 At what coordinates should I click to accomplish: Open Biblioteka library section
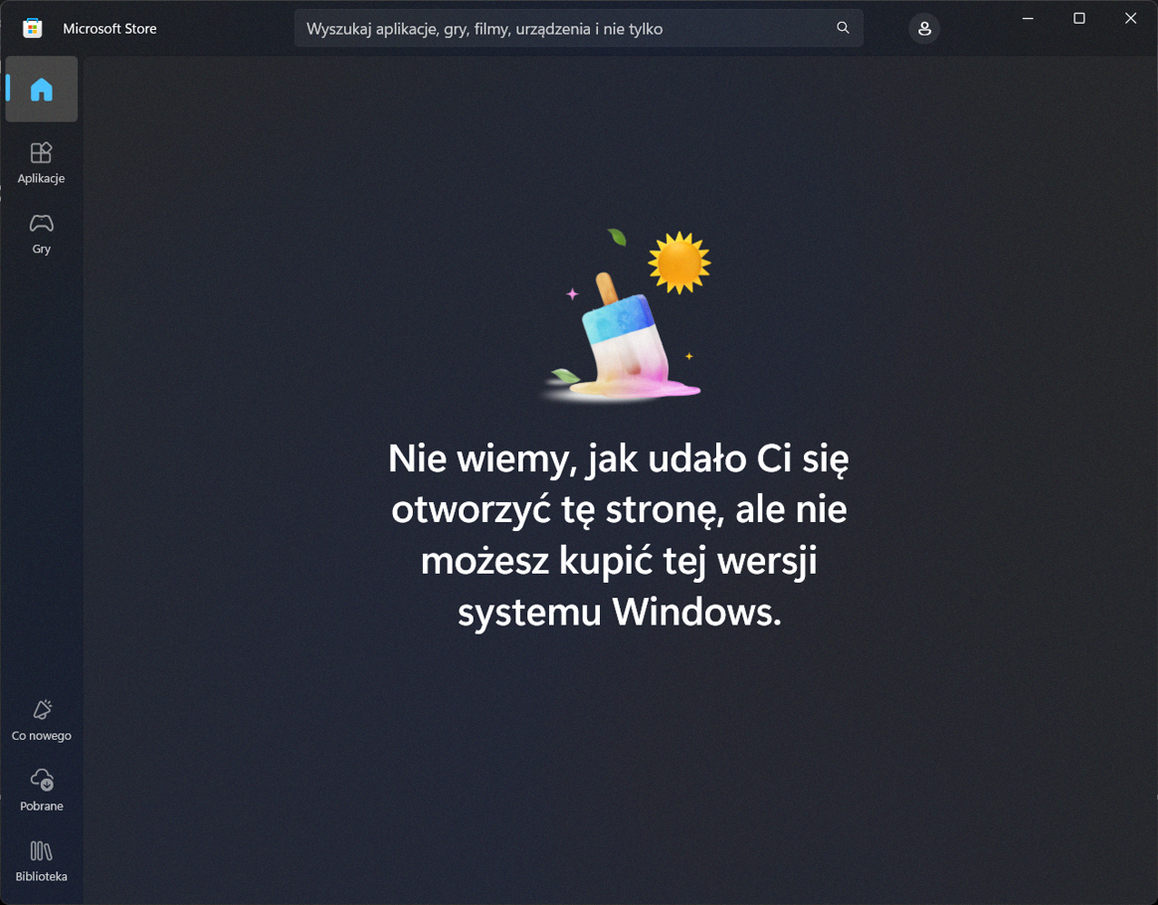[42, 860]
